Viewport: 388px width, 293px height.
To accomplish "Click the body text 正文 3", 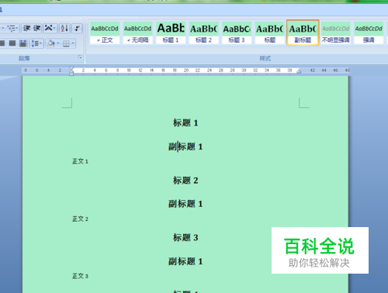I will pyautogui.click(x=80, y=276).
